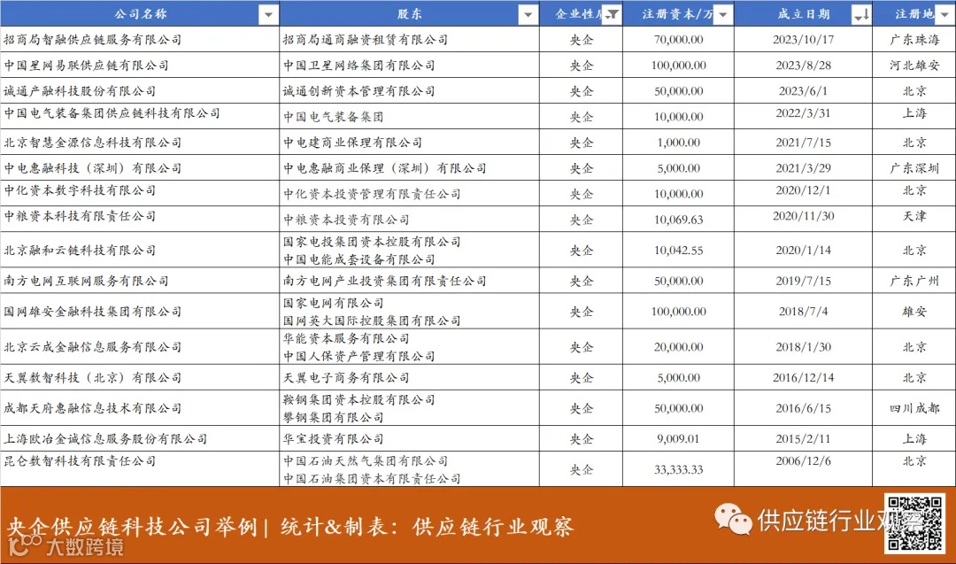The height and width of the screenshot is (564, 956).
Task: Select registered capital cell 10,069.63
Action: click(679, 219)
